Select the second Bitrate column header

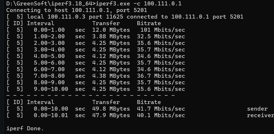[149, 102]
